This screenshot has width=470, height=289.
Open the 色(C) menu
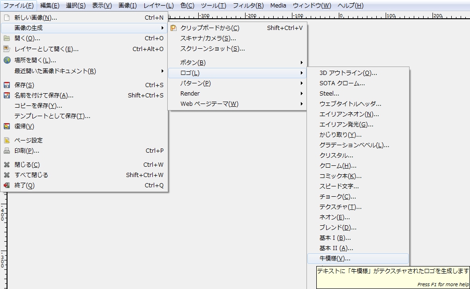(187, 6)
